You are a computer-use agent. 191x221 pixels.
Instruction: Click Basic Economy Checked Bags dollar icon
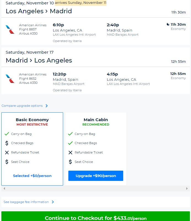[x=7, y=143]
